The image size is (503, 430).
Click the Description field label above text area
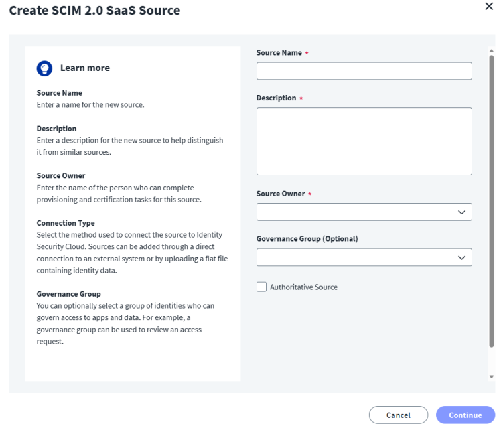pyautogui.click(x=276, y=98)
